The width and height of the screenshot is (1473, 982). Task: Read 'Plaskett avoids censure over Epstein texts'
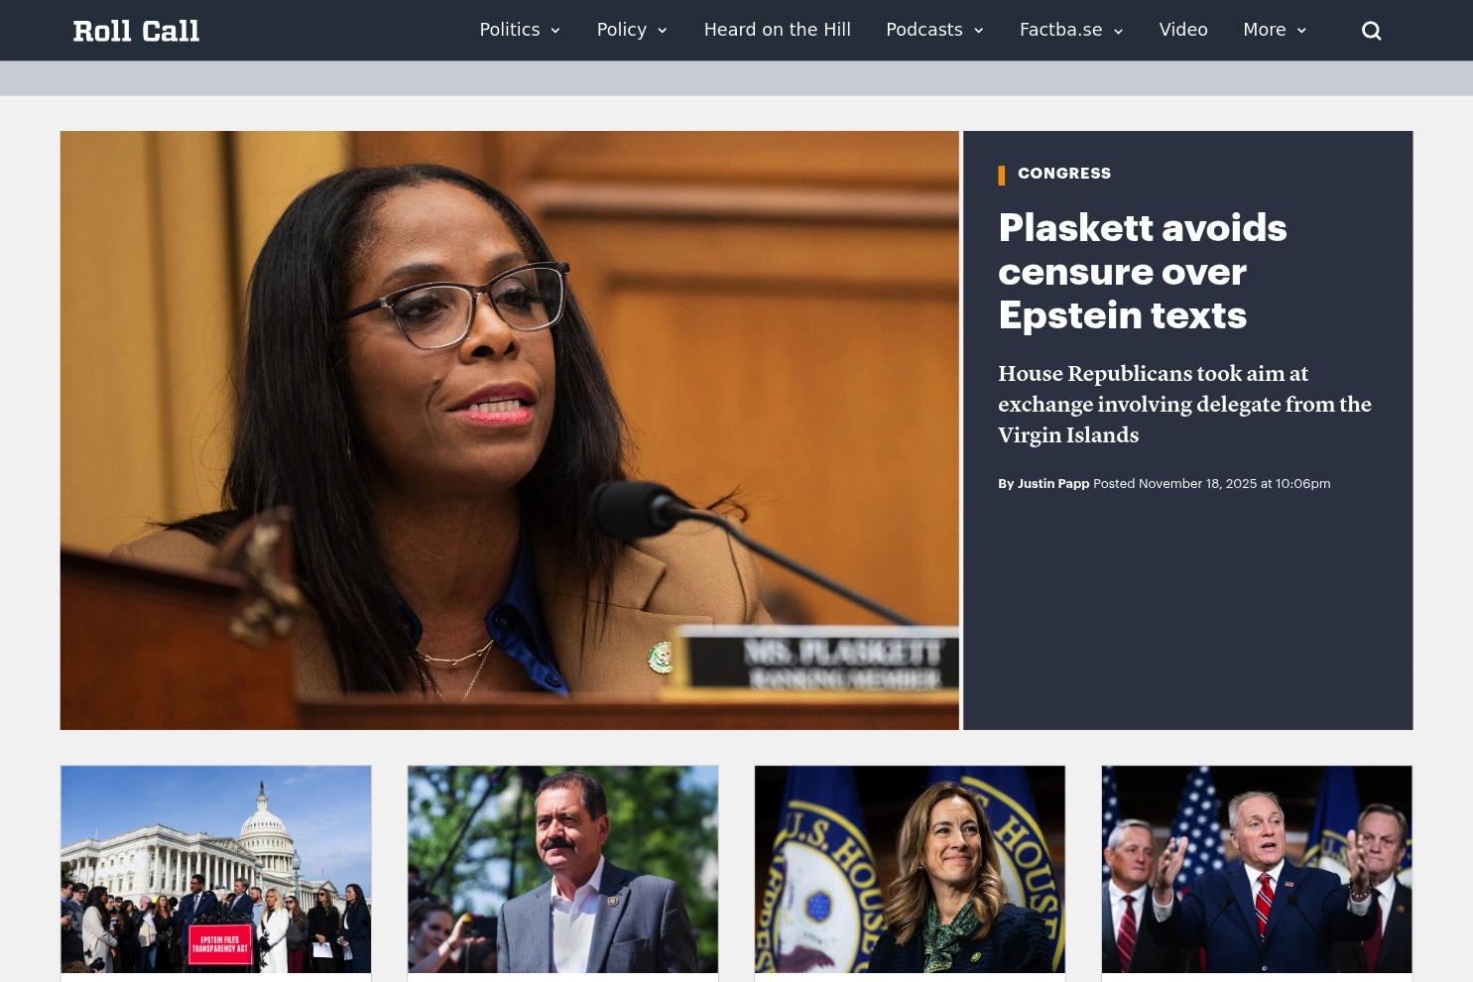[1143, 271]
